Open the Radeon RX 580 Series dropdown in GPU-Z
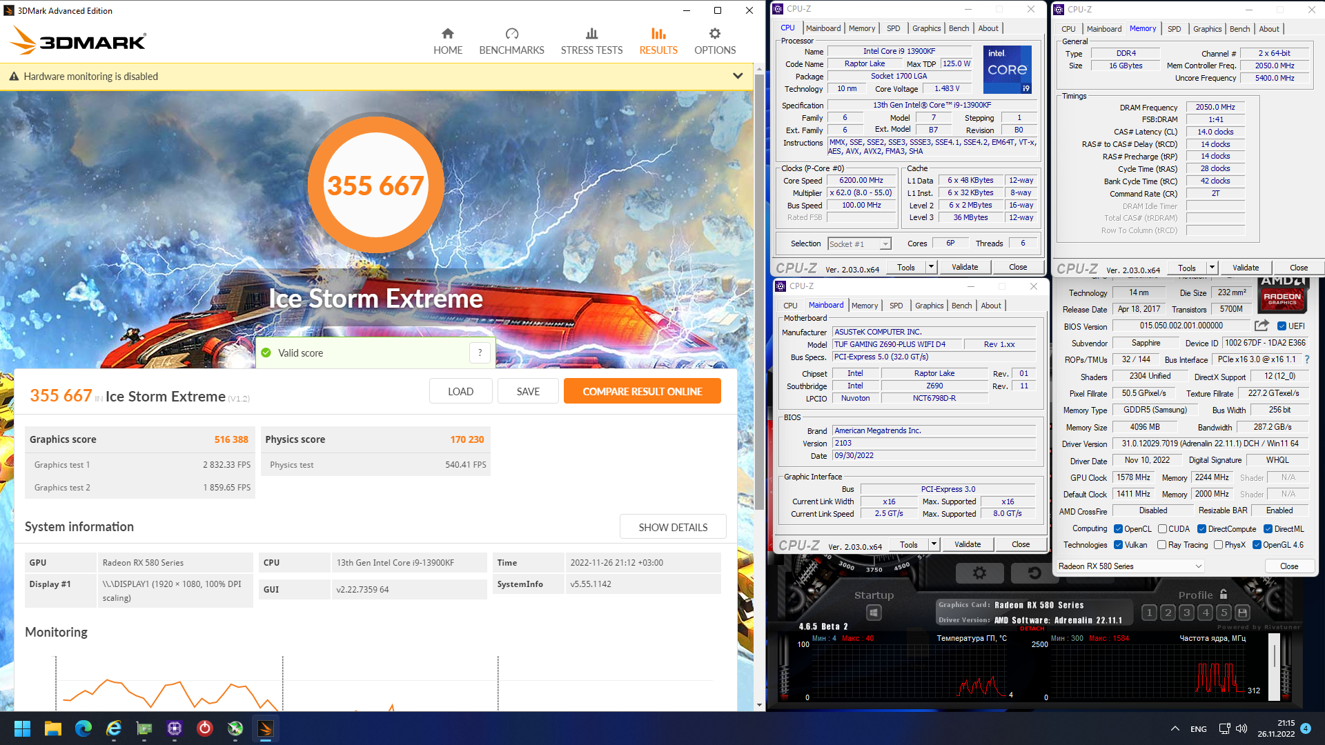1325x745 pixels. (x=1130, y=566)
